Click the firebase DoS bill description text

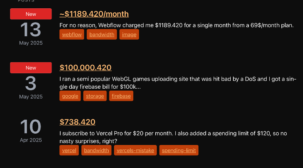click(x=178, y=83)
